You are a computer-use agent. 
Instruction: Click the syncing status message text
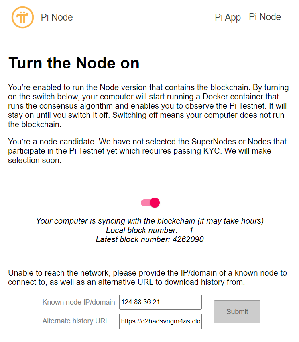pos(150,221)
